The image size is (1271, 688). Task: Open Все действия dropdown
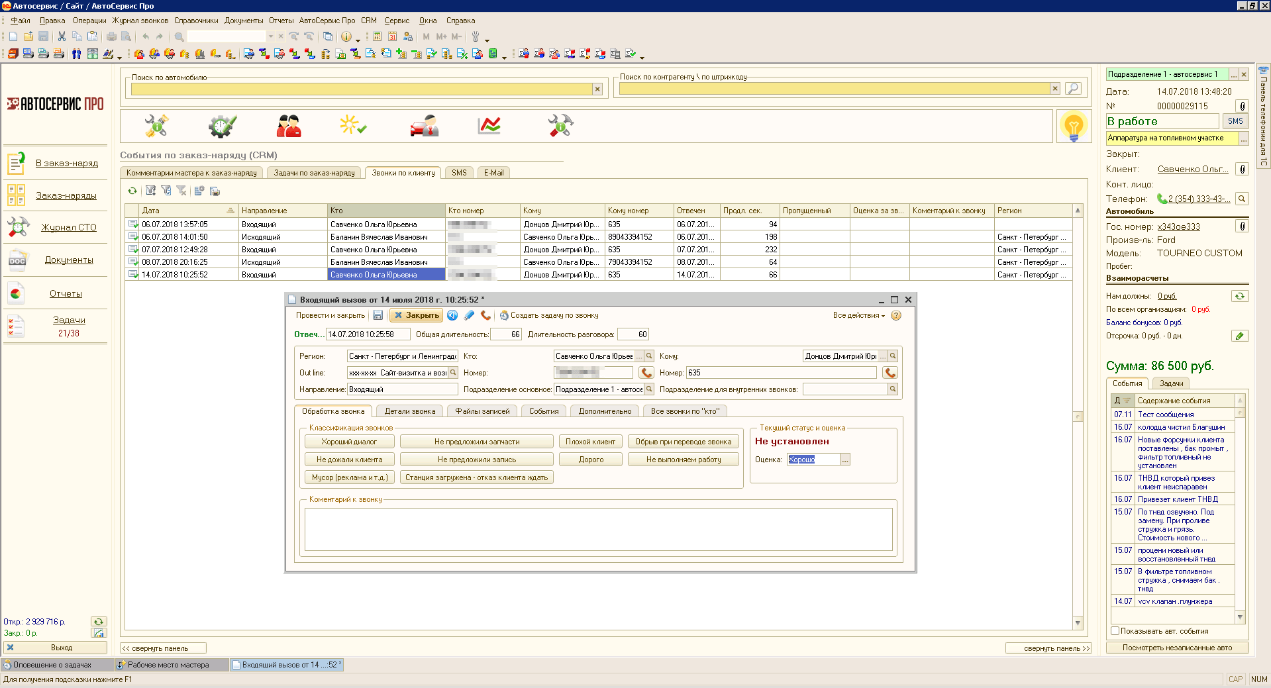point(858,315)
